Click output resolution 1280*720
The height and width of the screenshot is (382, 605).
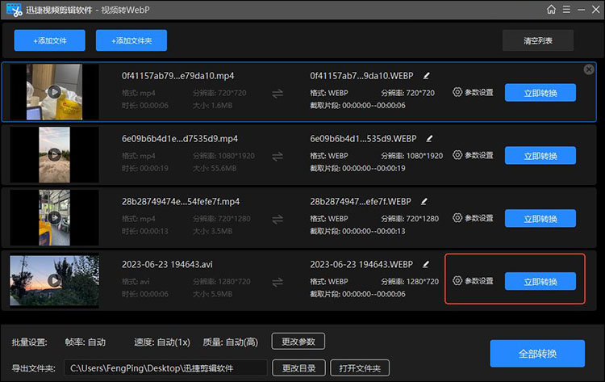pyautogui.click(x=421, y=282)
